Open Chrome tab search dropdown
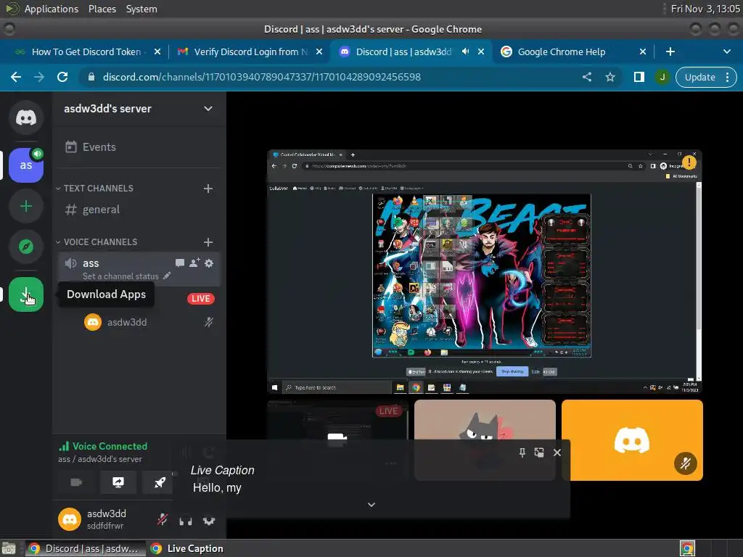 pos(727,51)
